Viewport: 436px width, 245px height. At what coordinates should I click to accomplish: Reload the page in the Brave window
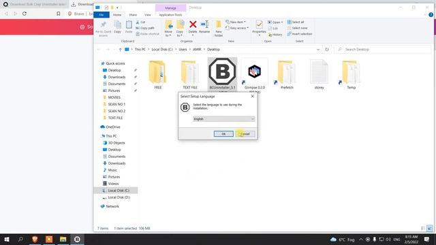(25, 14)
